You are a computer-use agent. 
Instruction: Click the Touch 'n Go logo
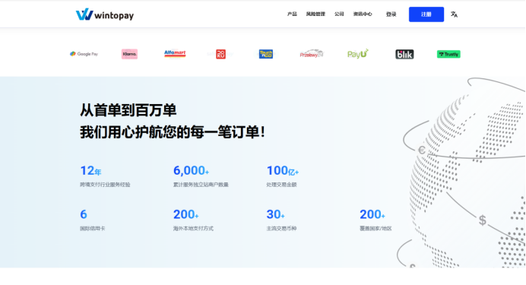tap(266, 54)
